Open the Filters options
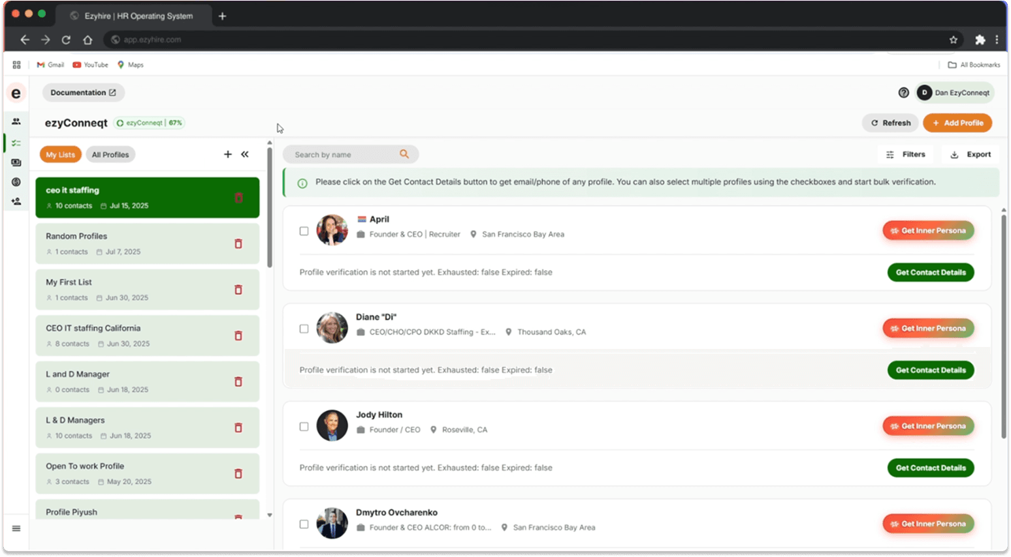 (x=906, y=155)
